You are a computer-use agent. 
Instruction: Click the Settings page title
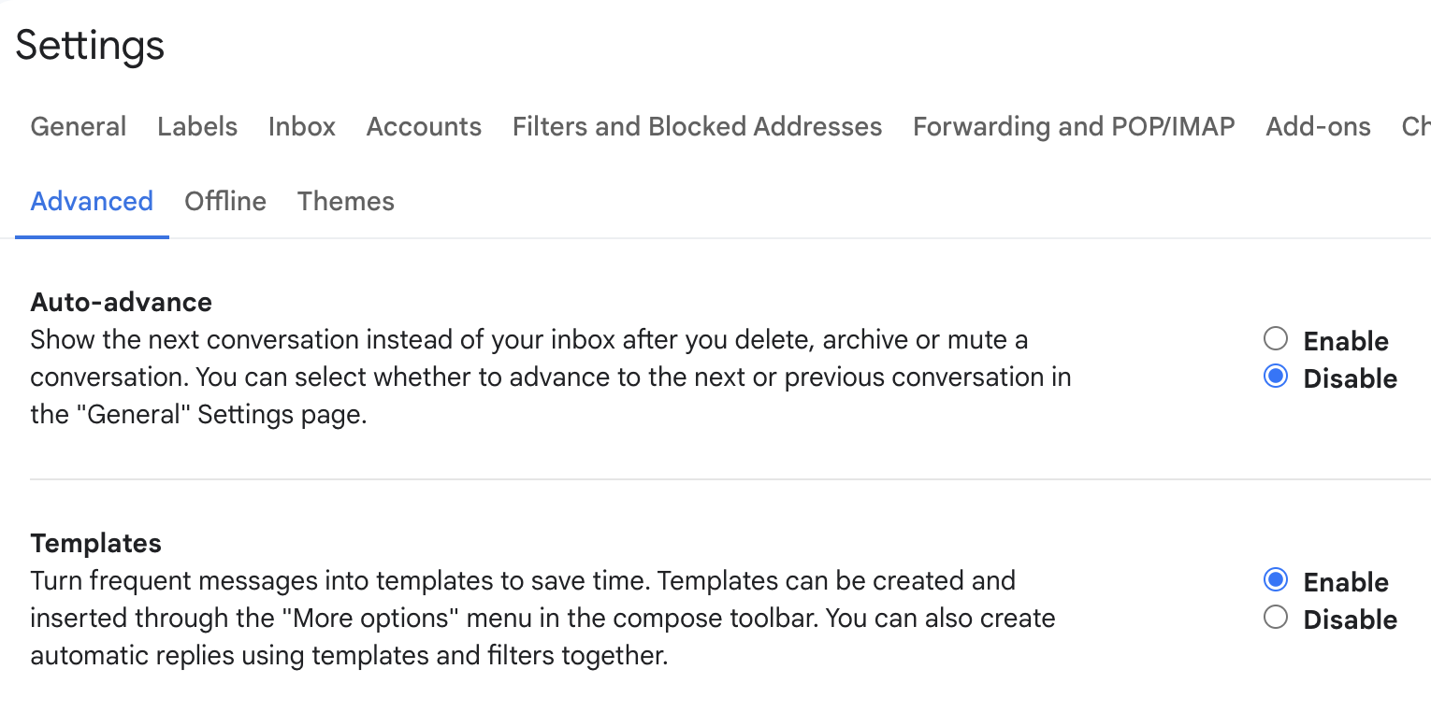(90, 46)
